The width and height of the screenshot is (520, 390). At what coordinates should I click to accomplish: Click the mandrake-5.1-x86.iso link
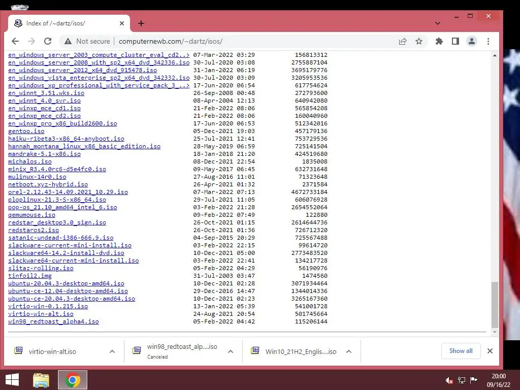[x=45, y=154]
